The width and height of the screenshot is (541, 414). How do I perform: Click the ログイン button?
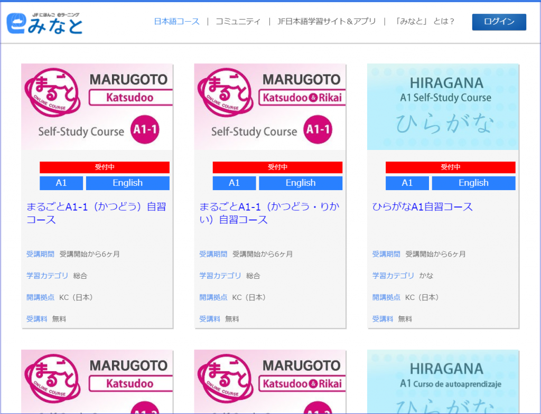(x=499, y=22)
